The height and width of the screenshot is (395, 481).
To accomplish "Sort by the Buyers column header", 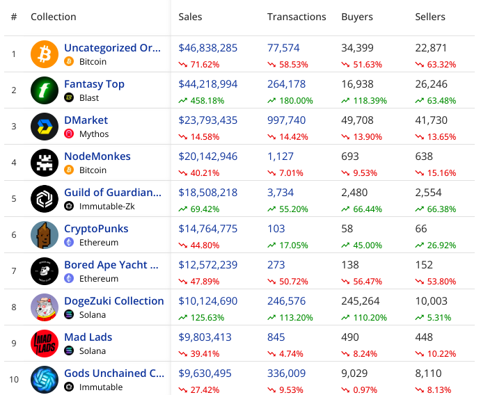I will (357, 17).
